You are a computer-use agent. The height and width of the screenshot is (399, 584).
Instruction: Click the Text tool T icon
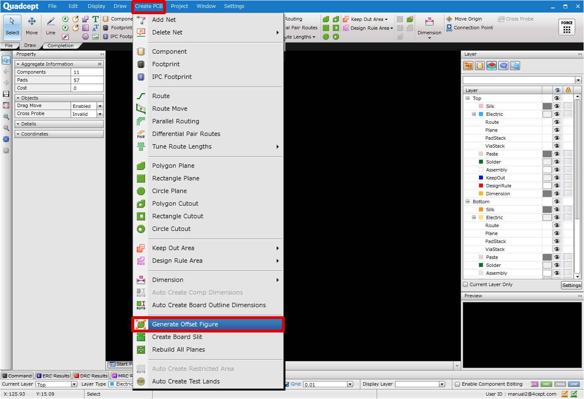[96, 19]
